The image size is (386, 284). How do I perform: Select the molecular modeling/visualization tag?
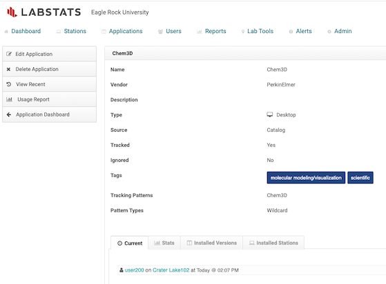[x=306, y=178]
